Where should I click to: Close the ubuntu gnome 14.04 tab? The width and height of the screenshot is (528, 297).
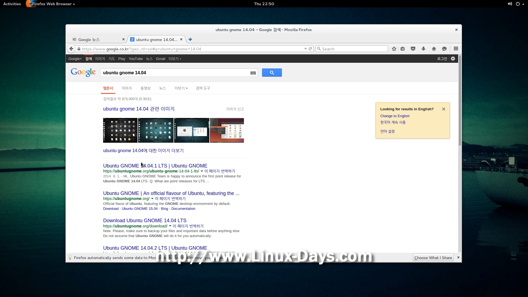tap(181, 39)
